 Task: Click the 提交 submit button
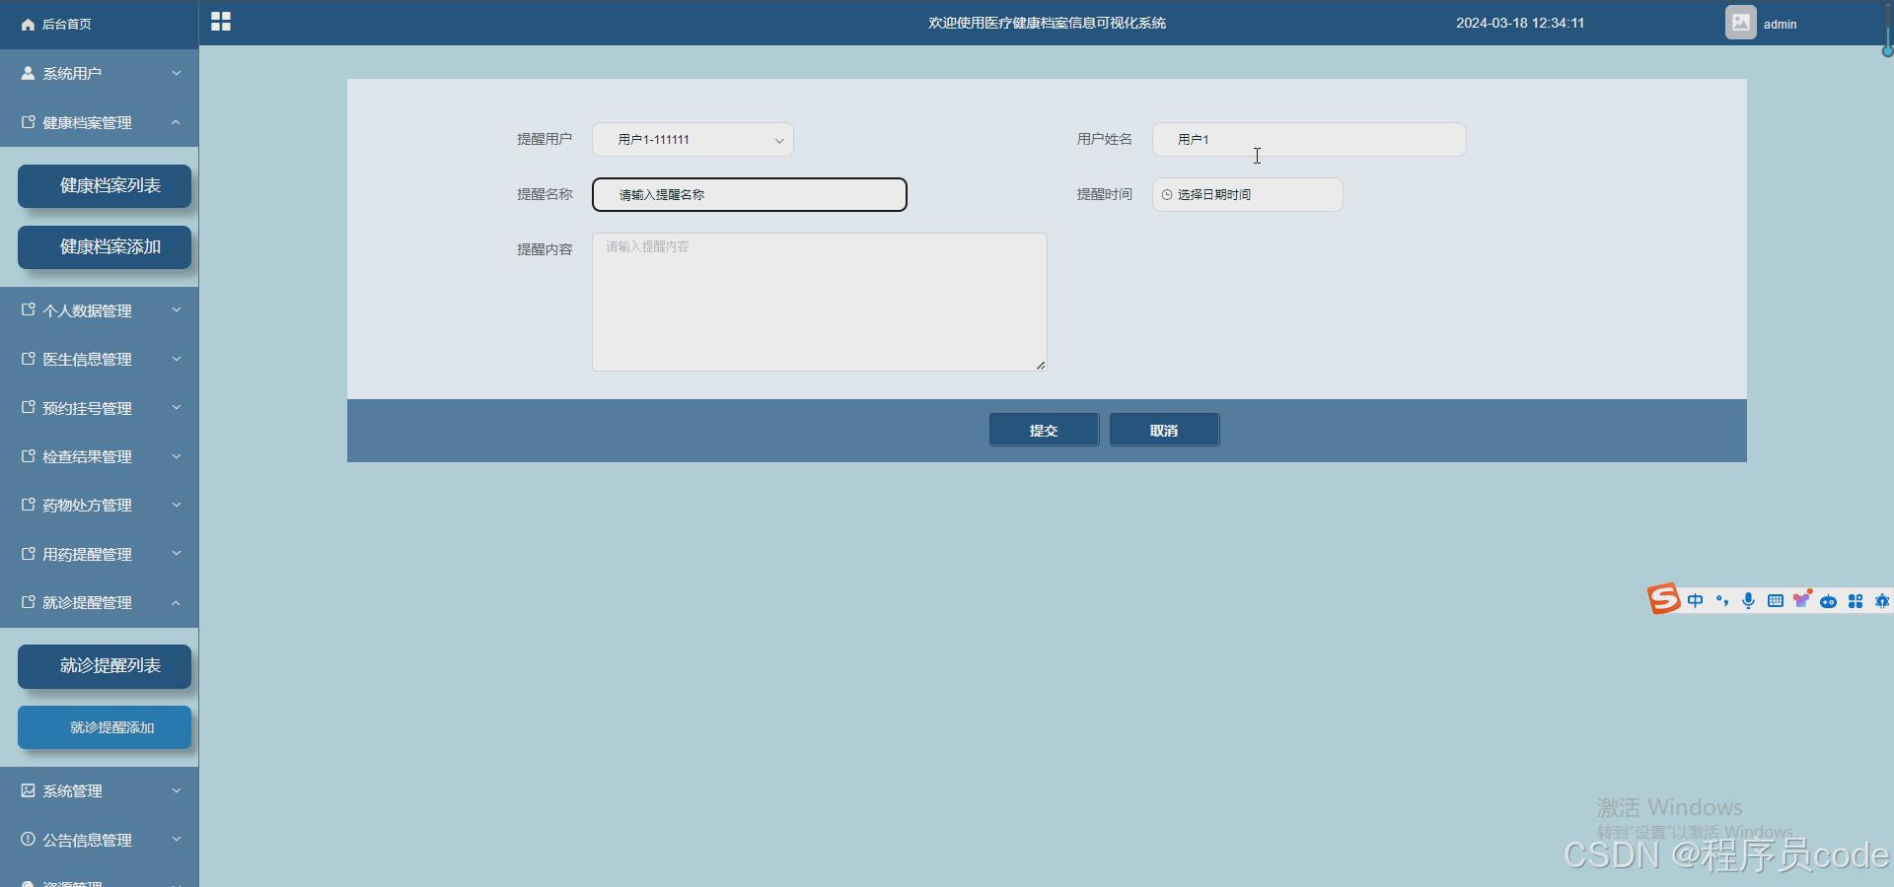pyautogui.click(x=1044, y=430)
